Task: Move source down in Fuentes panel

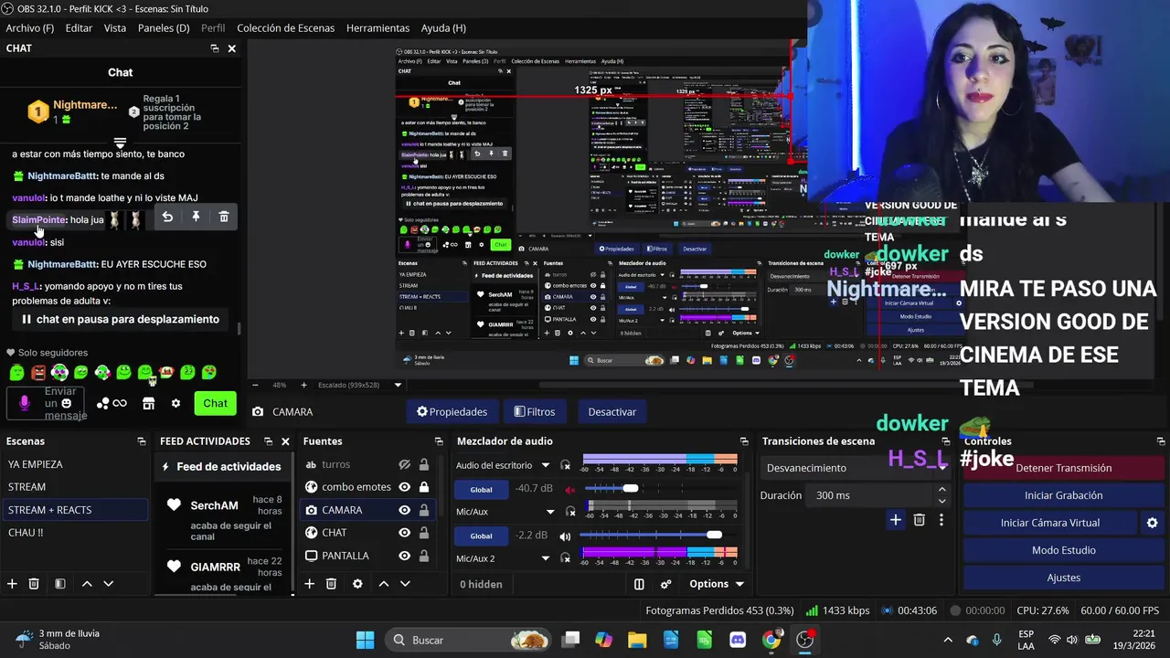Action: tap(405, 583)
